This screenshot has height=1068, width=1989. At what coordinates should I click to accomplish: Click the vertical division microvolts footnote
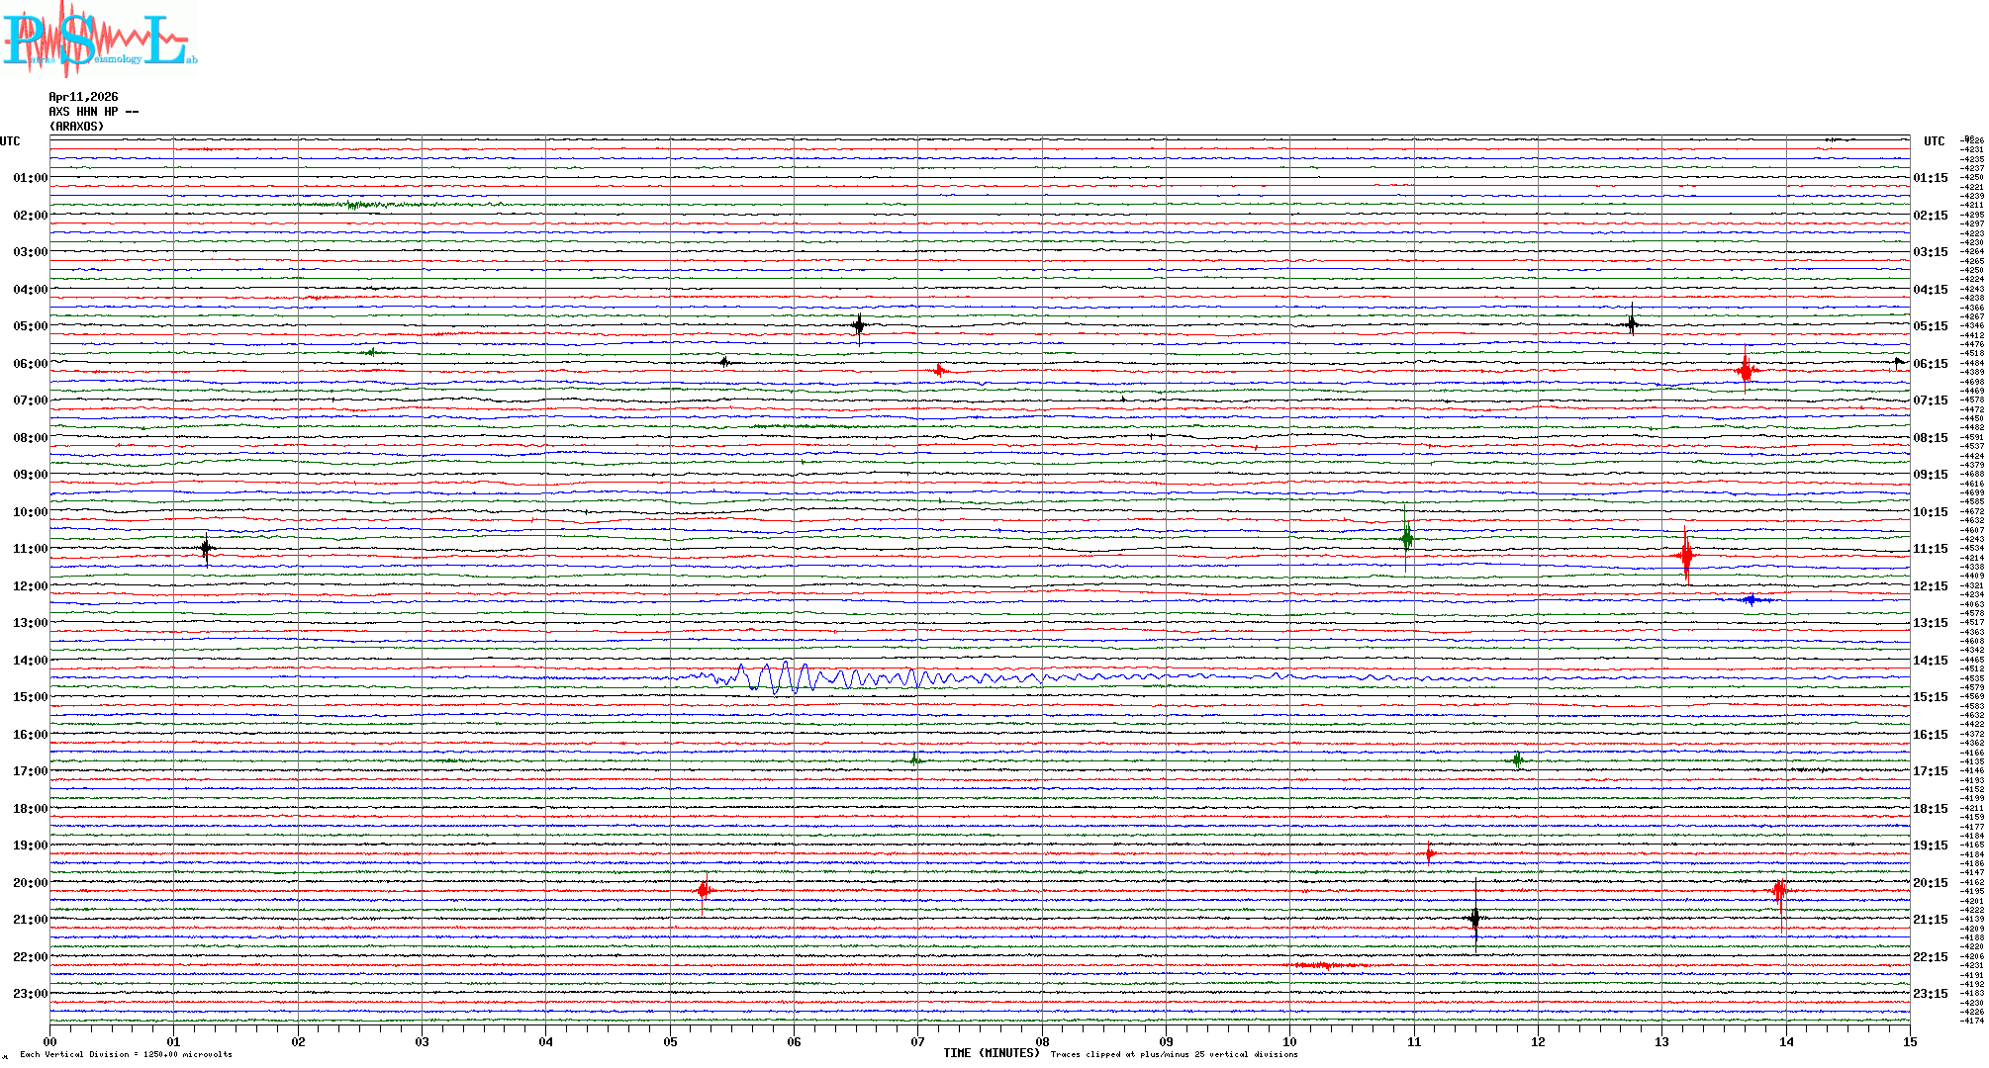[x=126, y=1054]
